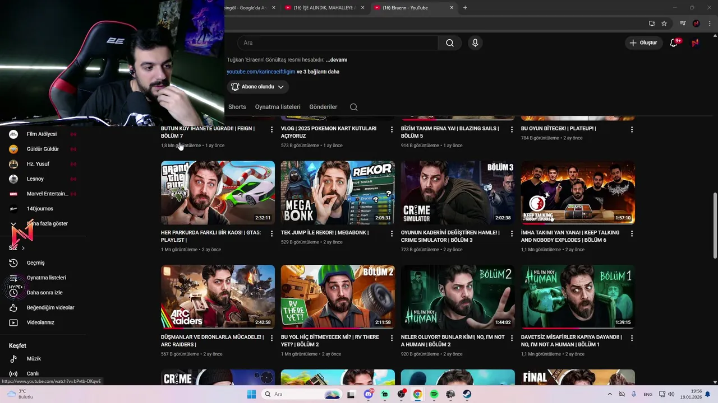Screen dimensions: 718x403
Task: Bookmark this page with star icon
Action: point(664,24)
